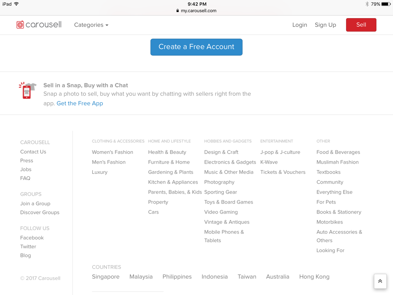
Task: Open the Community category
Action: (x=330, y=182)
